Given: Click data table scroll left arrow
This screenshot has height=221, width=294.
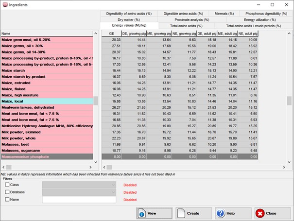Looking at the screenshot, I should 104,167.
